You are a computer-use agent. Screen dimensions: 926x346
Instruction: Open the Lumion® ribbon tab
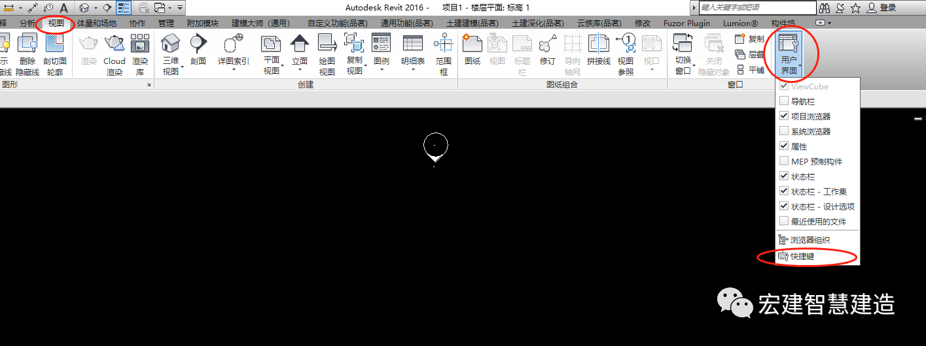(741, 23)
